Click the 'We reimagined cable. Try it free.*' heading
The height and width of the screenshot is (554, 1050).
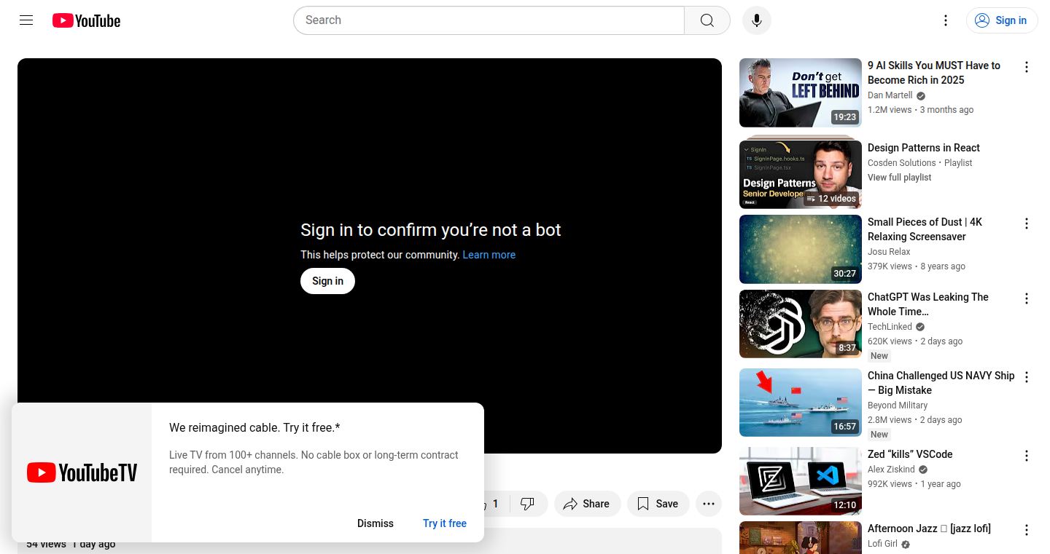254,427
